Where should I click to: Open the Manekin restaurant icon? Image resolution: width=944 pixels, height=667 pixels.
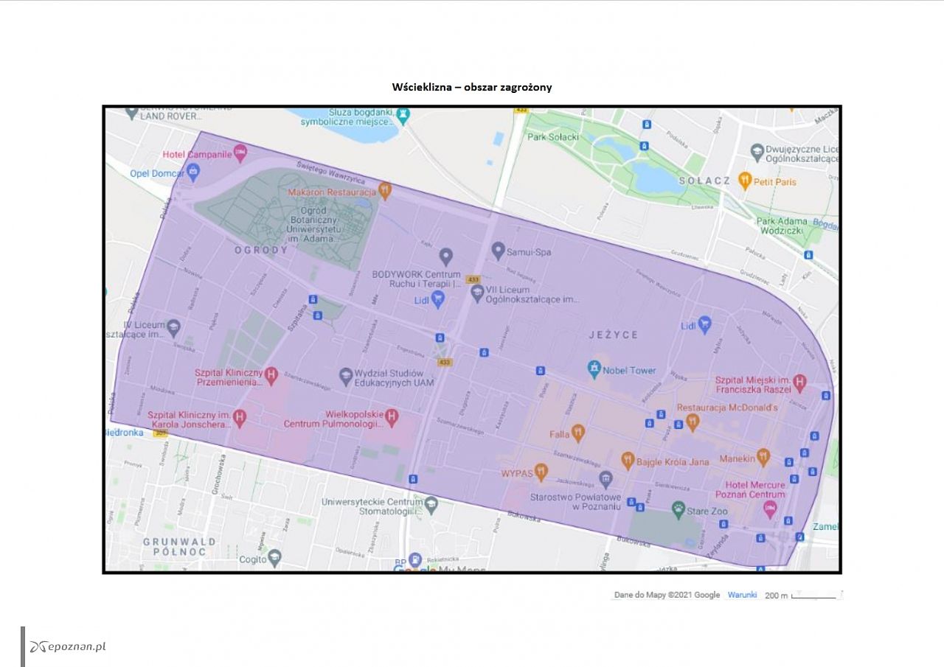tap(763, 457)
